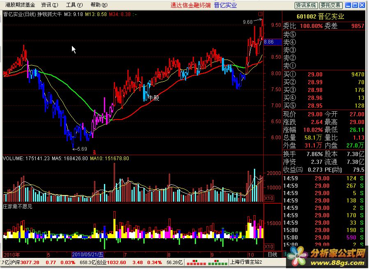The width and height of the screenshot is (369, 269).
Task: Click the 资讯系统 button
Action: (306, 5)
